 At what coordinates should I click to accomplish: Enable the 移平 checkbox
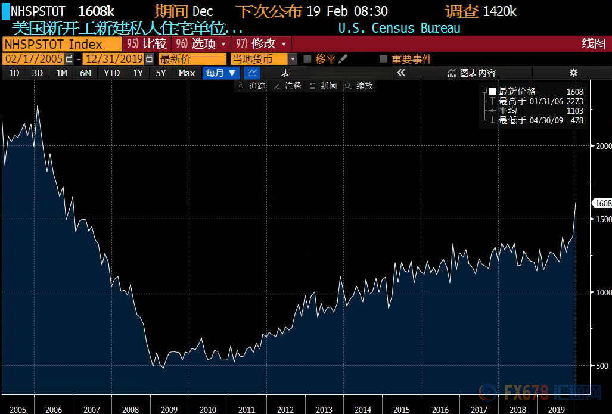pyautogui.click(x=307, y=59)
